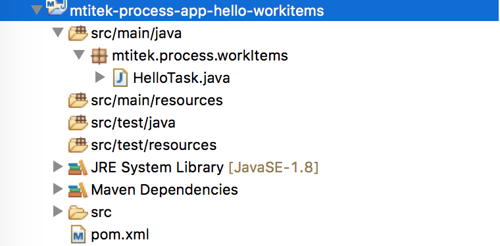
Task: Click the mtitek.process.workItems package icon
Action: point(99,56)
